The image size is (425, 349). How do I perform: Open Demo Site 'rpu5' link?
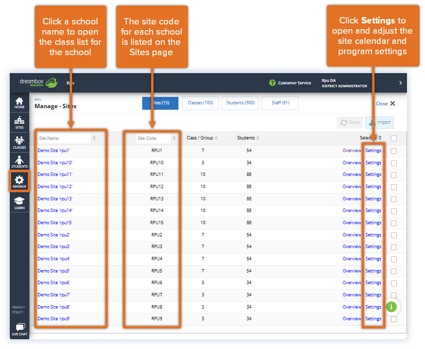(x=54, y=271)
